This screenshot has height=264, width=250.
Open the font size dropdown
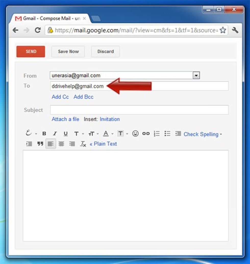93,134
